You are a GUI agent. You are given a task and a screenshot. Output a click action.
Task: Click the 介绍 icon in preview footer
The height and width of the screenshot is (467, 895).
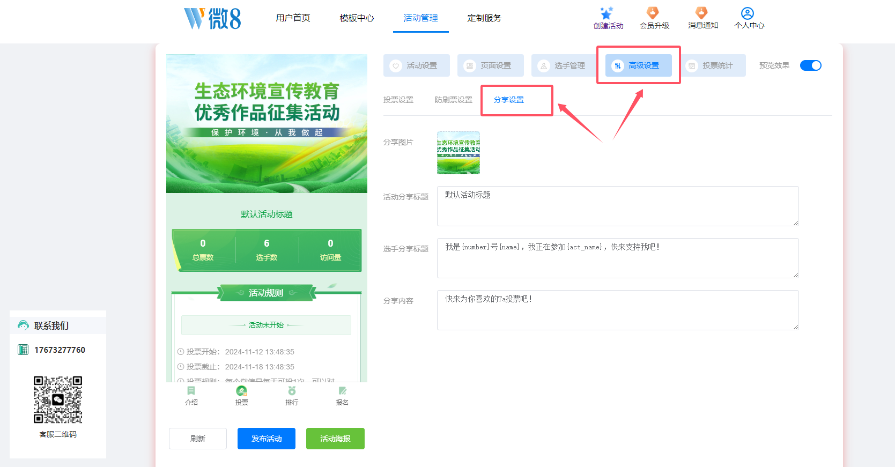click(x=191, y=391)
